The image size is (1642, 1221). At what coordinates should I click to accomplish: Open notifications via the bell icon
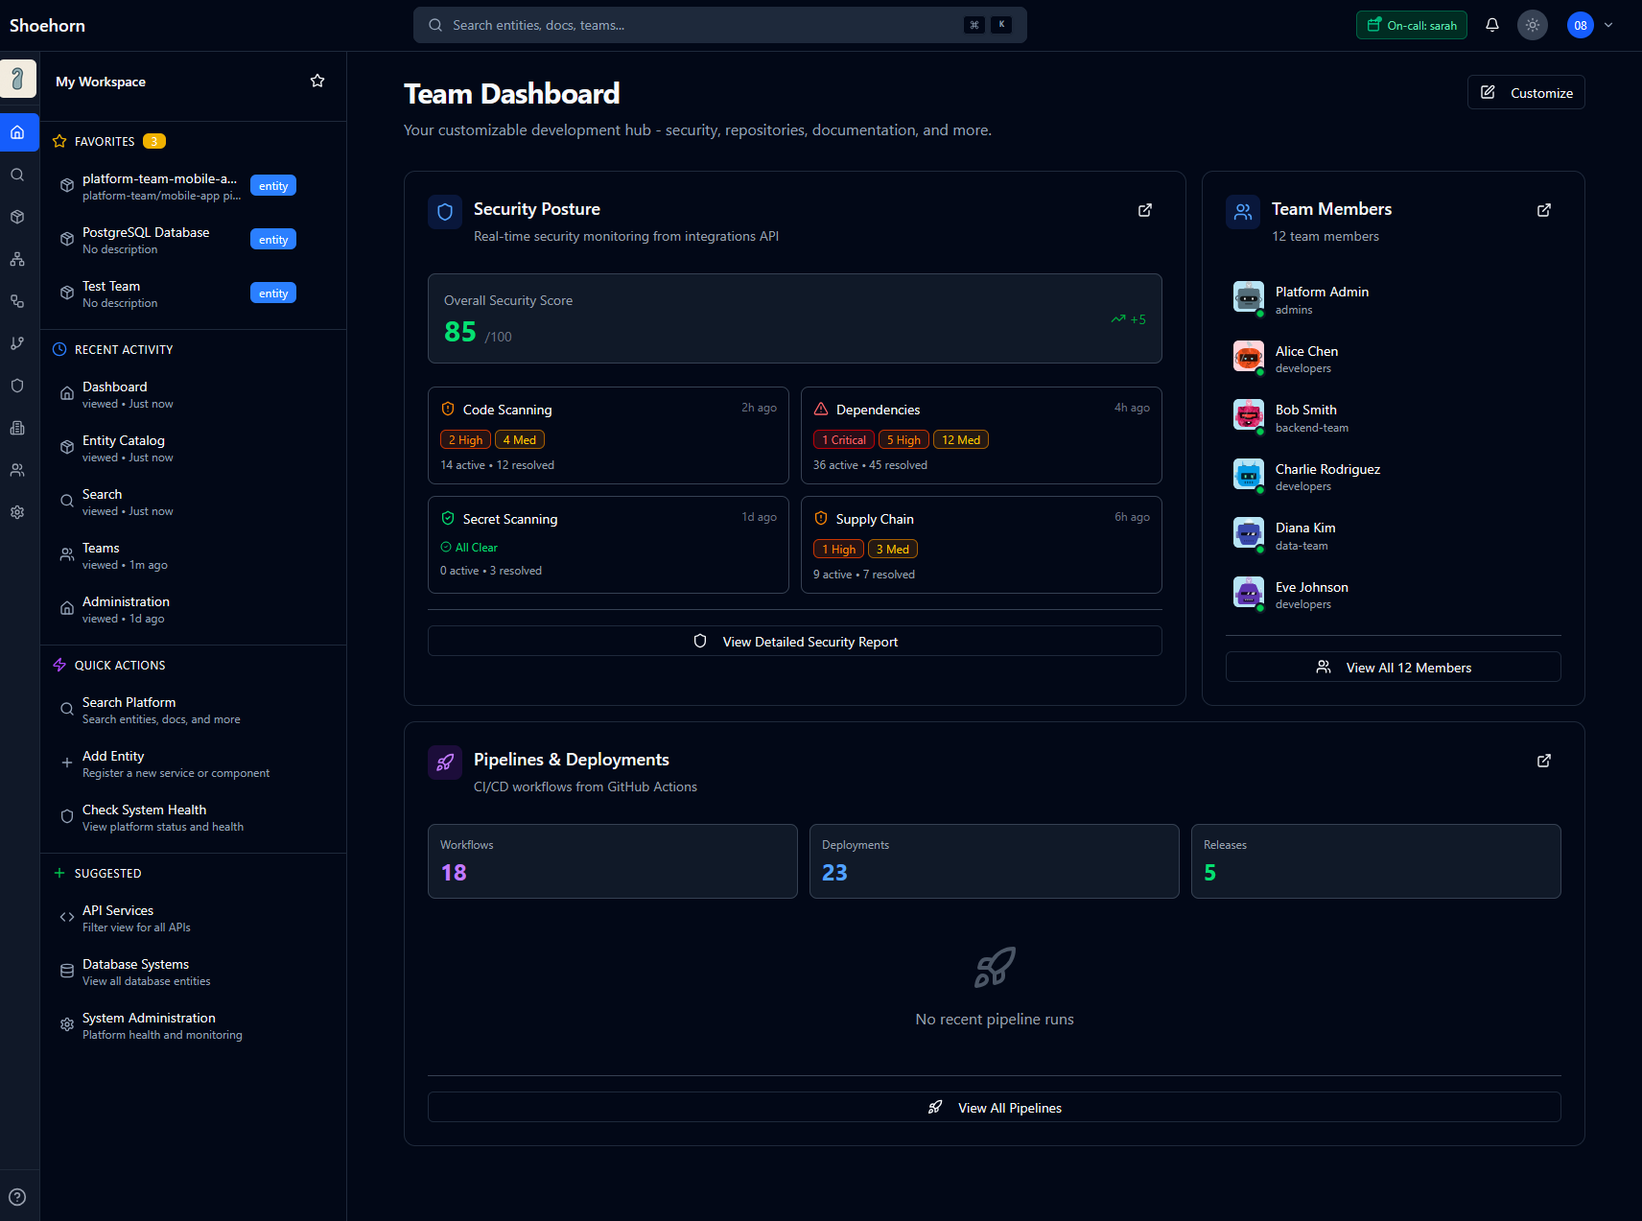click(1491, 24)
